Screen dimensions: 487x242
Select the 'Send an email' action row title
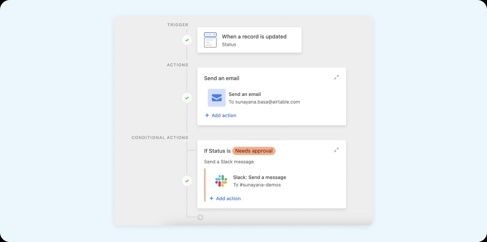pyautogui.click(x=245, y=94)
